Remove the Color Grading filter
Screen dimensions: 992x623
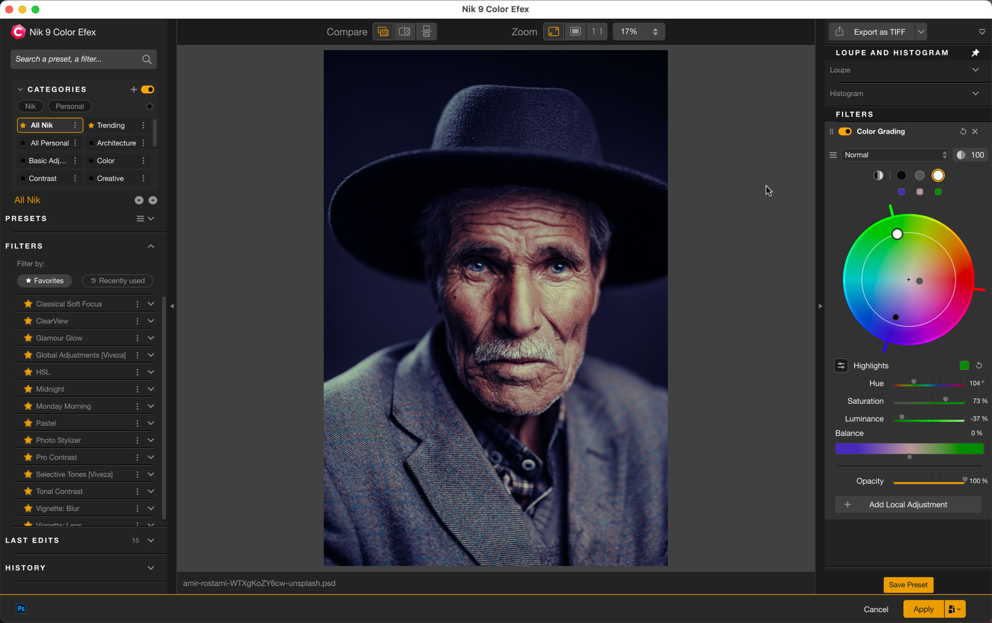point(975,131)
